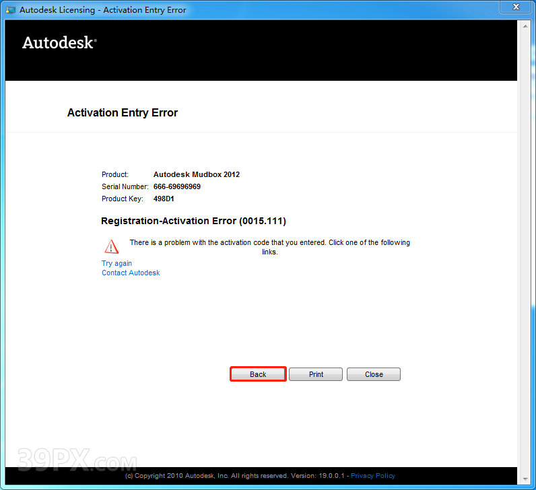Click the Autodesk Licensing title bar icon
The image size is (536, 490).
click(11, 10)
